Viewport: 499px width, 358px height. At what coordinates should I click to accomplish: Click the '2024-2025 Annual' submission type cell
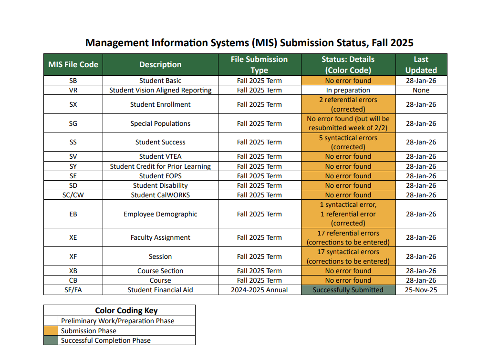tap(260, 290)
